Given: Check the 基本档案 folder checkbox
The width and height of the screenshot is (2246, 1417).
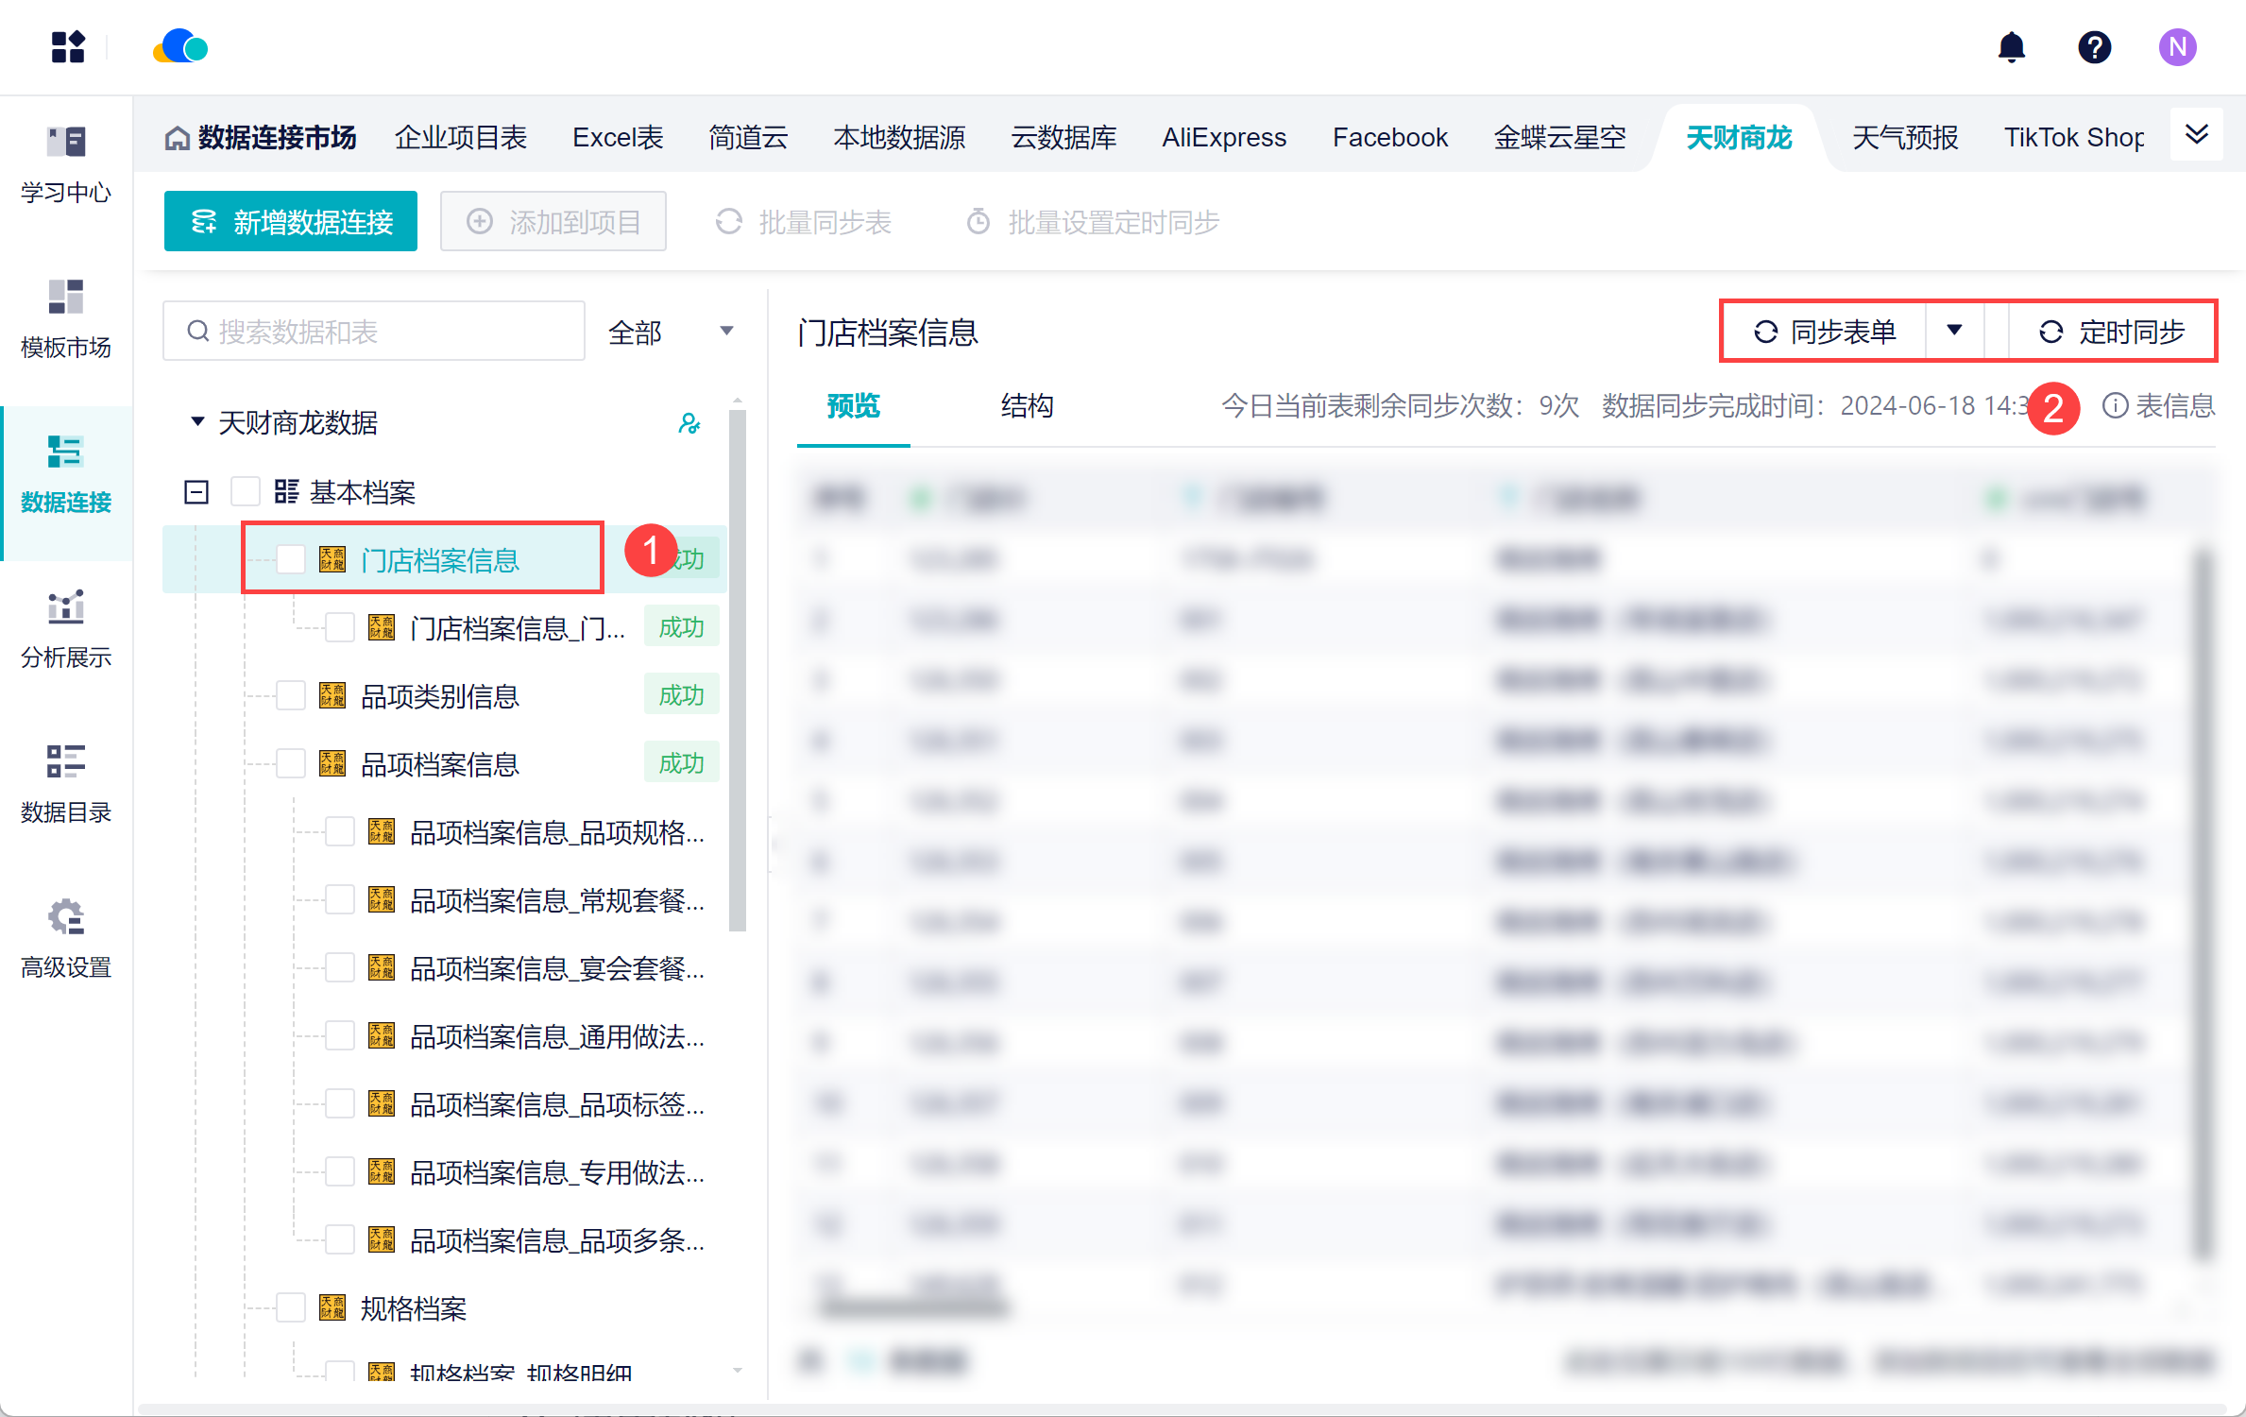Looking at the screenshot, I should point(246,492).
